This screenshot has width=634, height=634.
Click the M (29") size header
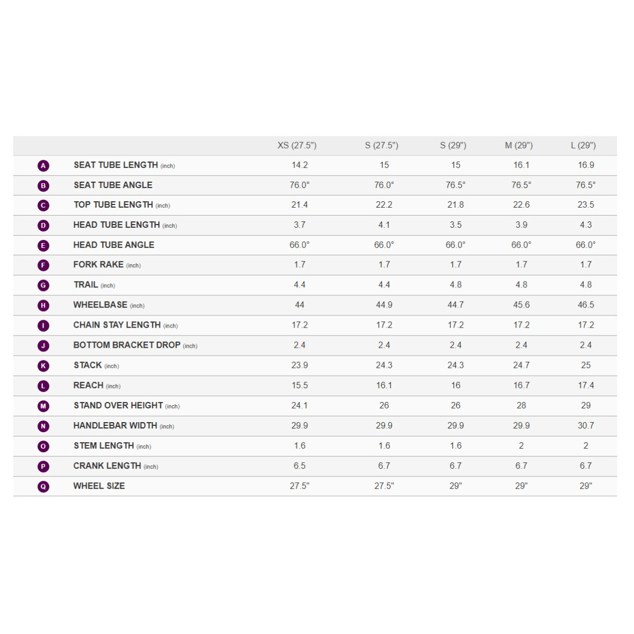pyautogui.click(x=519, y=145)
